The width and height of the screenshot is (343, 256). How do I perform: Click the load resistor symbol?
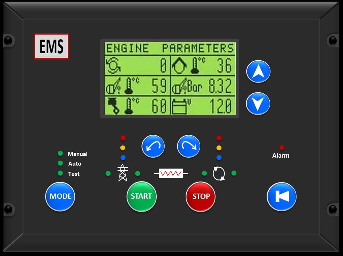(x=171, y=174)
